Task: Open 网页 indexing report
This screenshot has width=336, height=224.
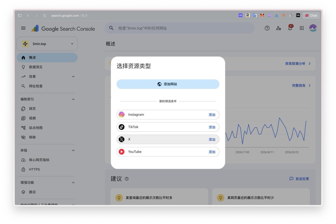Action: (x=47, y=109)
